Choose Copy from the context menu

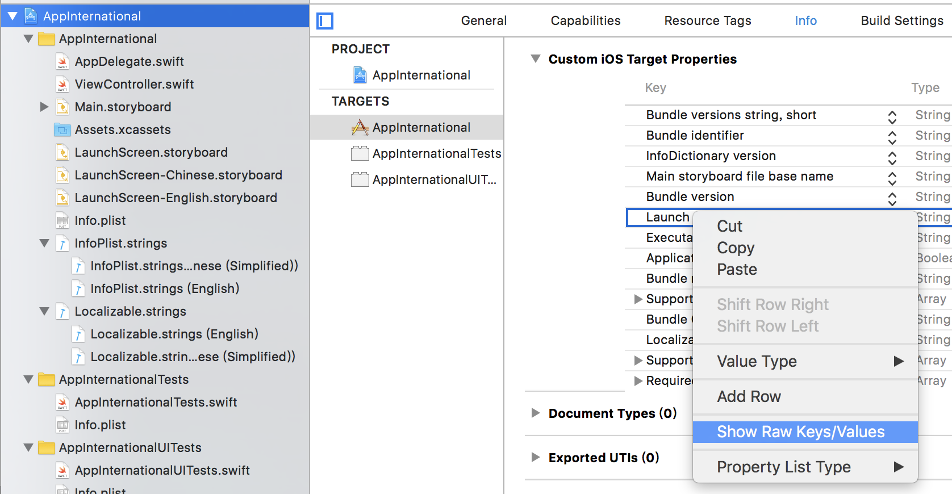805,248
